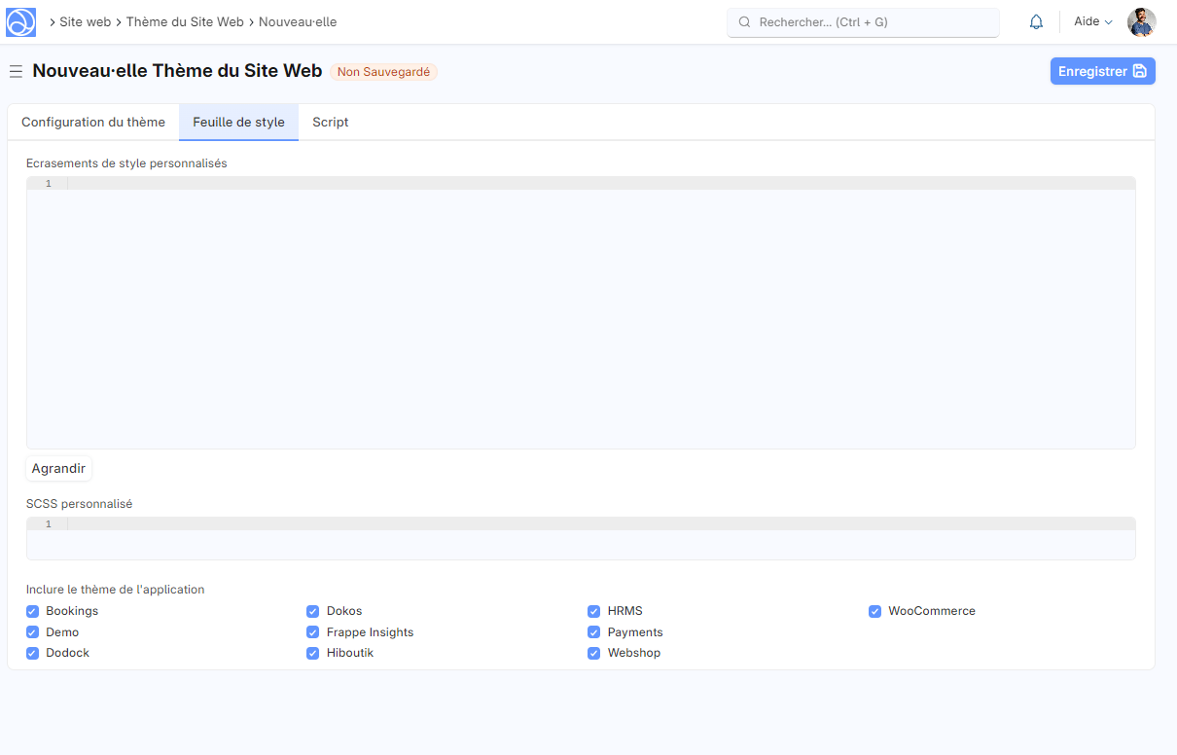This screenshot has width=1177, height=755.
Task: Select the Feuille de style tab
Action: coord(238,123)
